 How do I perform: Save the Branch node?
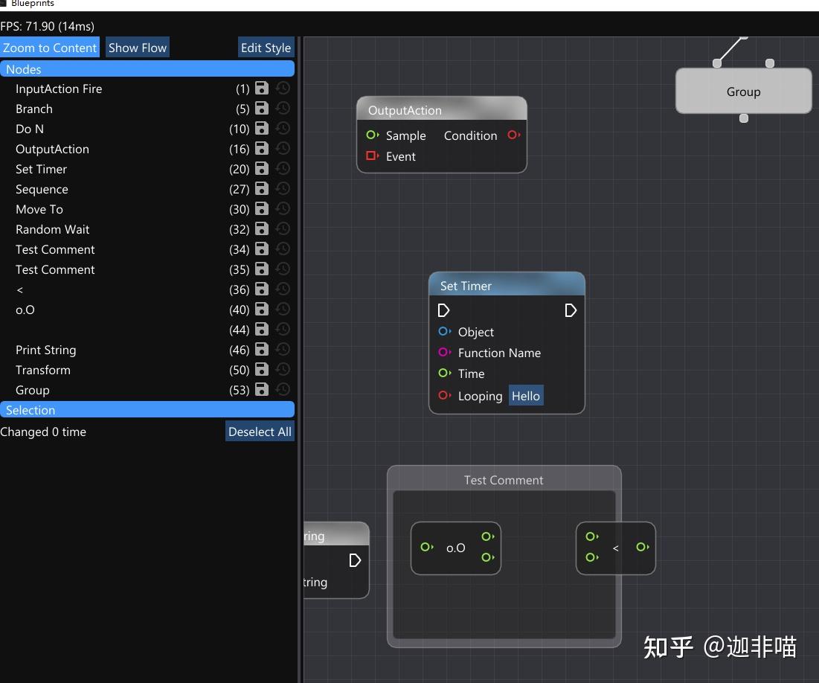pyautogui.click(x=261, y=108)
